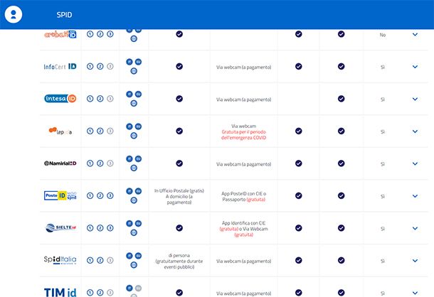434x297 pixels.
Task: Click in-person checkmark in Lepida row
Action: click(179, 131)
